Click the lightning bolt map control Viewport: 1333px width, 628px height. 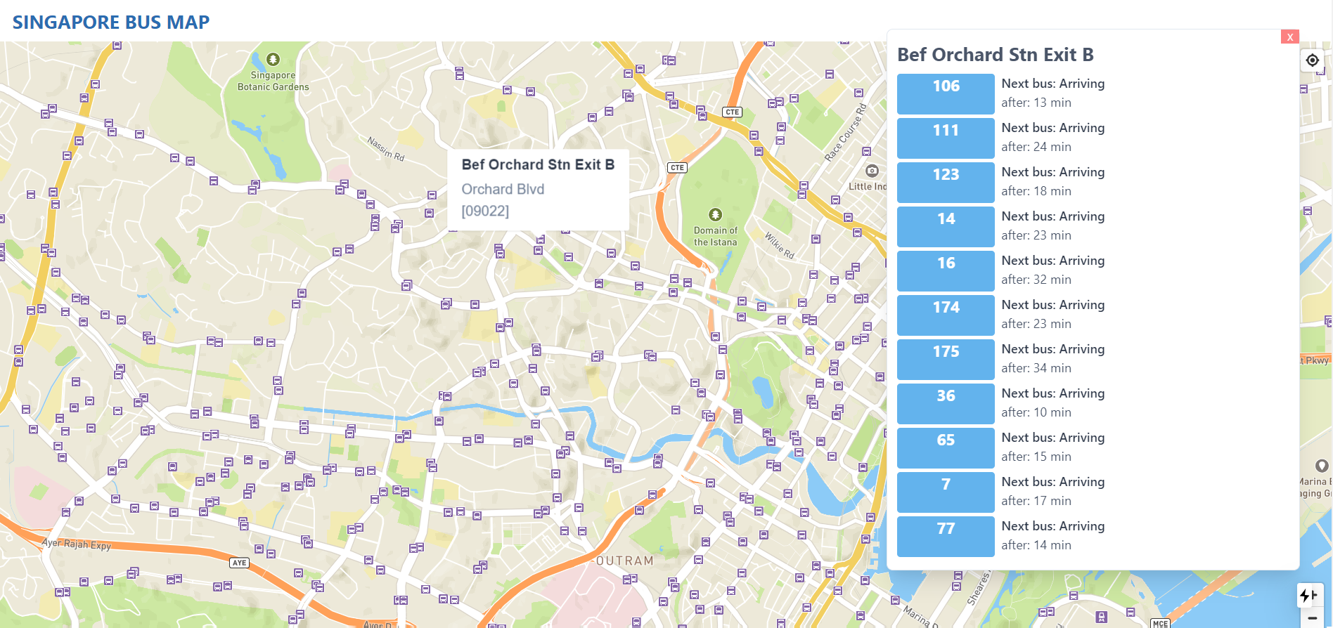click(x=1307, y=596)
